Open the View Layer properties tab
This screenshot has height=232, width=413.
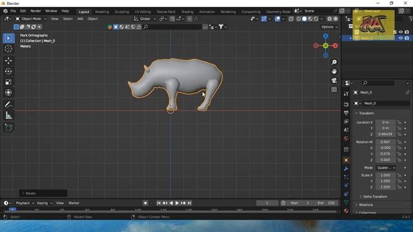pyautogui.click(x=346, y=121)
